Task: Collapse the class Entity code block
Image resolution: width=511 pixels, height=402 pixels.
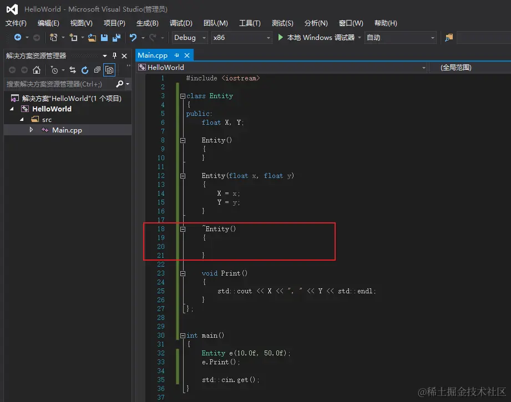Action: coord(183,96)
